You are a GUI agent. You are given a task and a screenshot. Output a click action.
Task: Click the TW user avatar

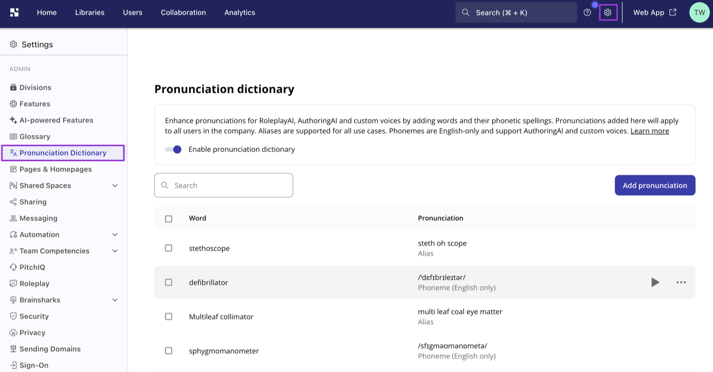tap(699, 12)
